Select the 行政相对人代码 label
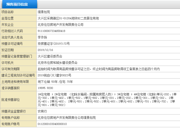Screen dimensions: 180x128 coord(12,31)
